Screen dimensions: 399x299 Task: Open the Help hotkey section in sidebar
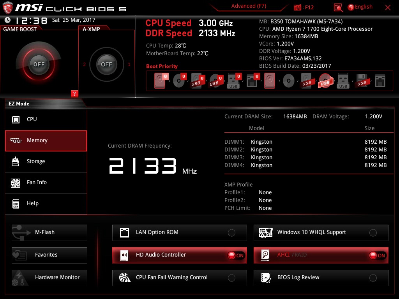(46, 204)
